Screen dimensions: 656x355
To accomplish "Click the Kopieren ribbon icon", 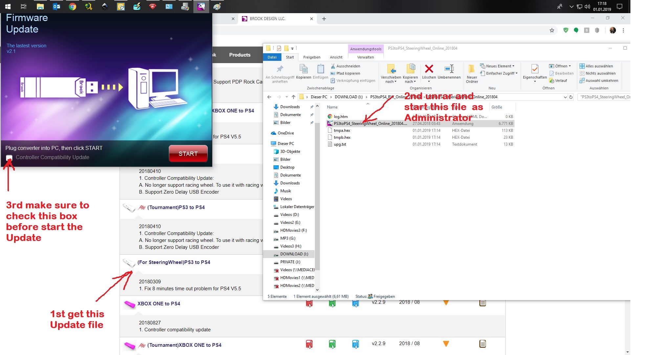I will pos(304,72).
